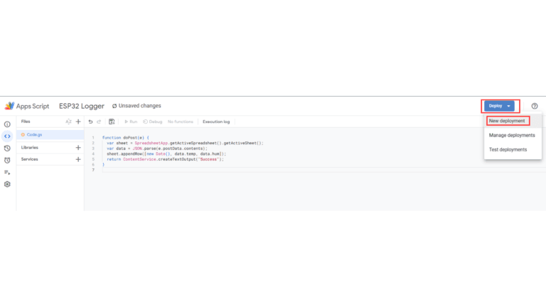Click the Libraries section label
Viewport: 546px width, 307px height.
(x=30, y=148)
